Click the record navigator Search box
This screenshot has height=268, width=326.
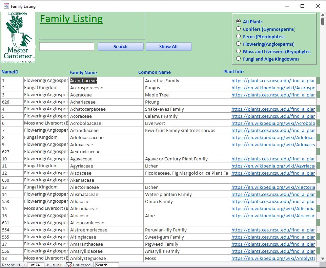coord(107,265)
